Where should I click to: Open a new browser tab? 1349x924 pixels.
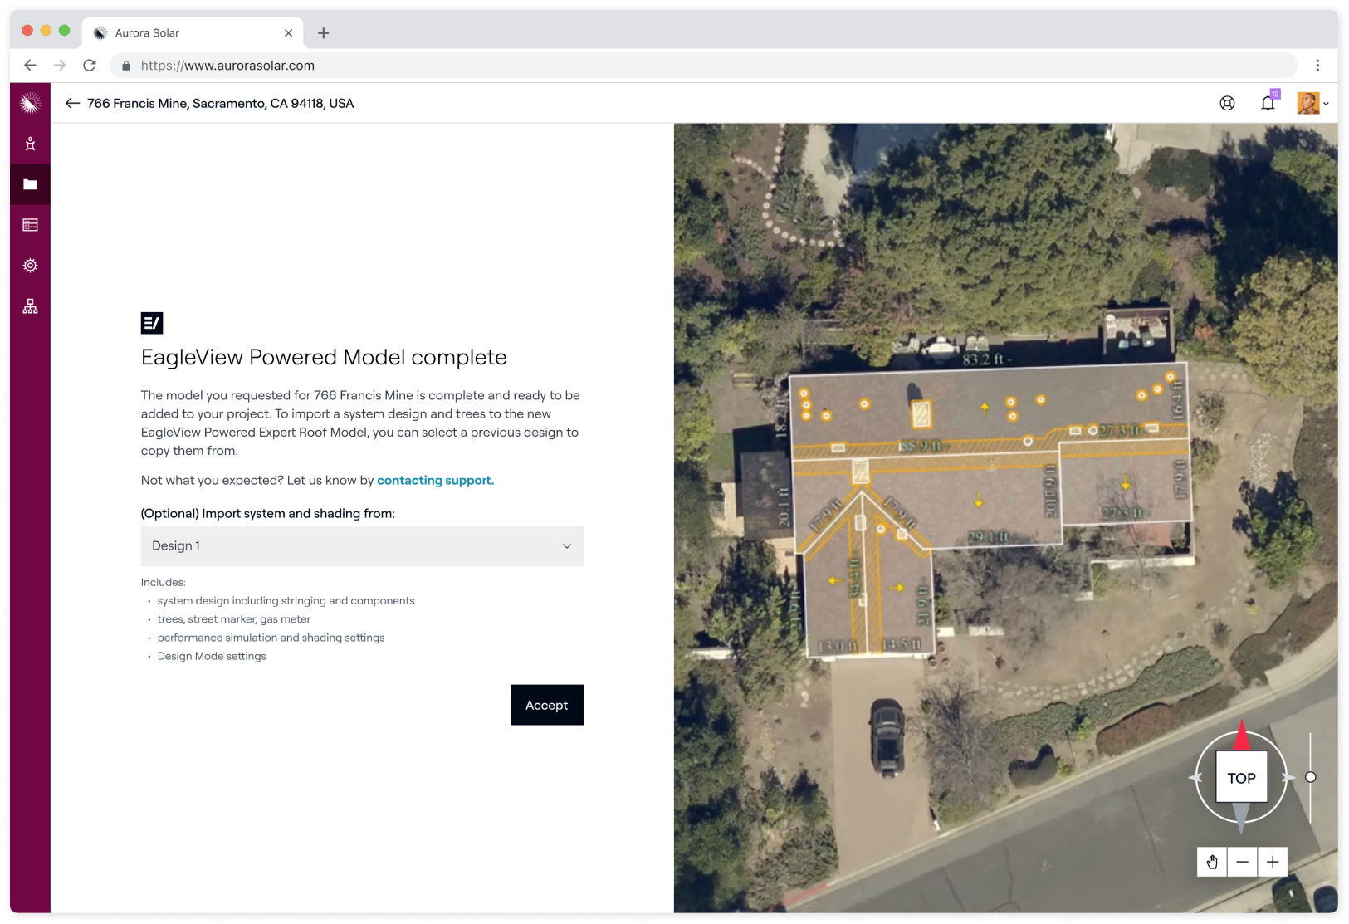coord(324,33)
